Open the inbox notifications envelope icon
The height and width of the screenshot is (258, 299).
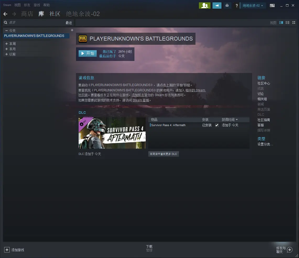pyautogui.click(x=227, y=5)
